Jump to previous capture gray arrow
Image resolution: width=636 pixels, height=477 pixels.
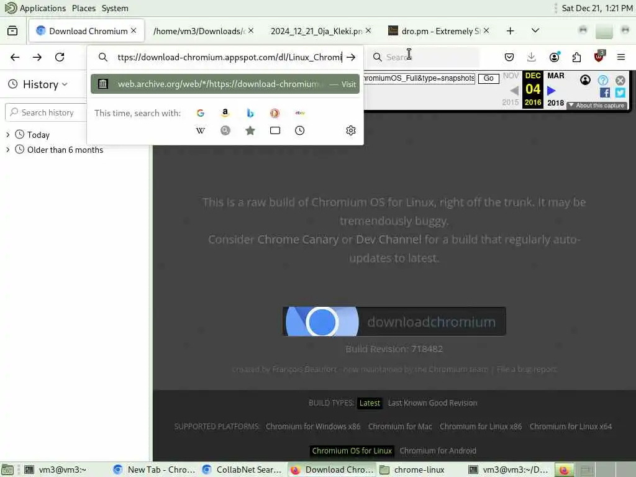514,91
